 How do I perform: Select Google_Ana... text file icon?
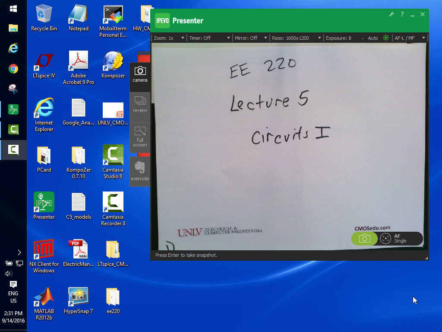point(79,112)
